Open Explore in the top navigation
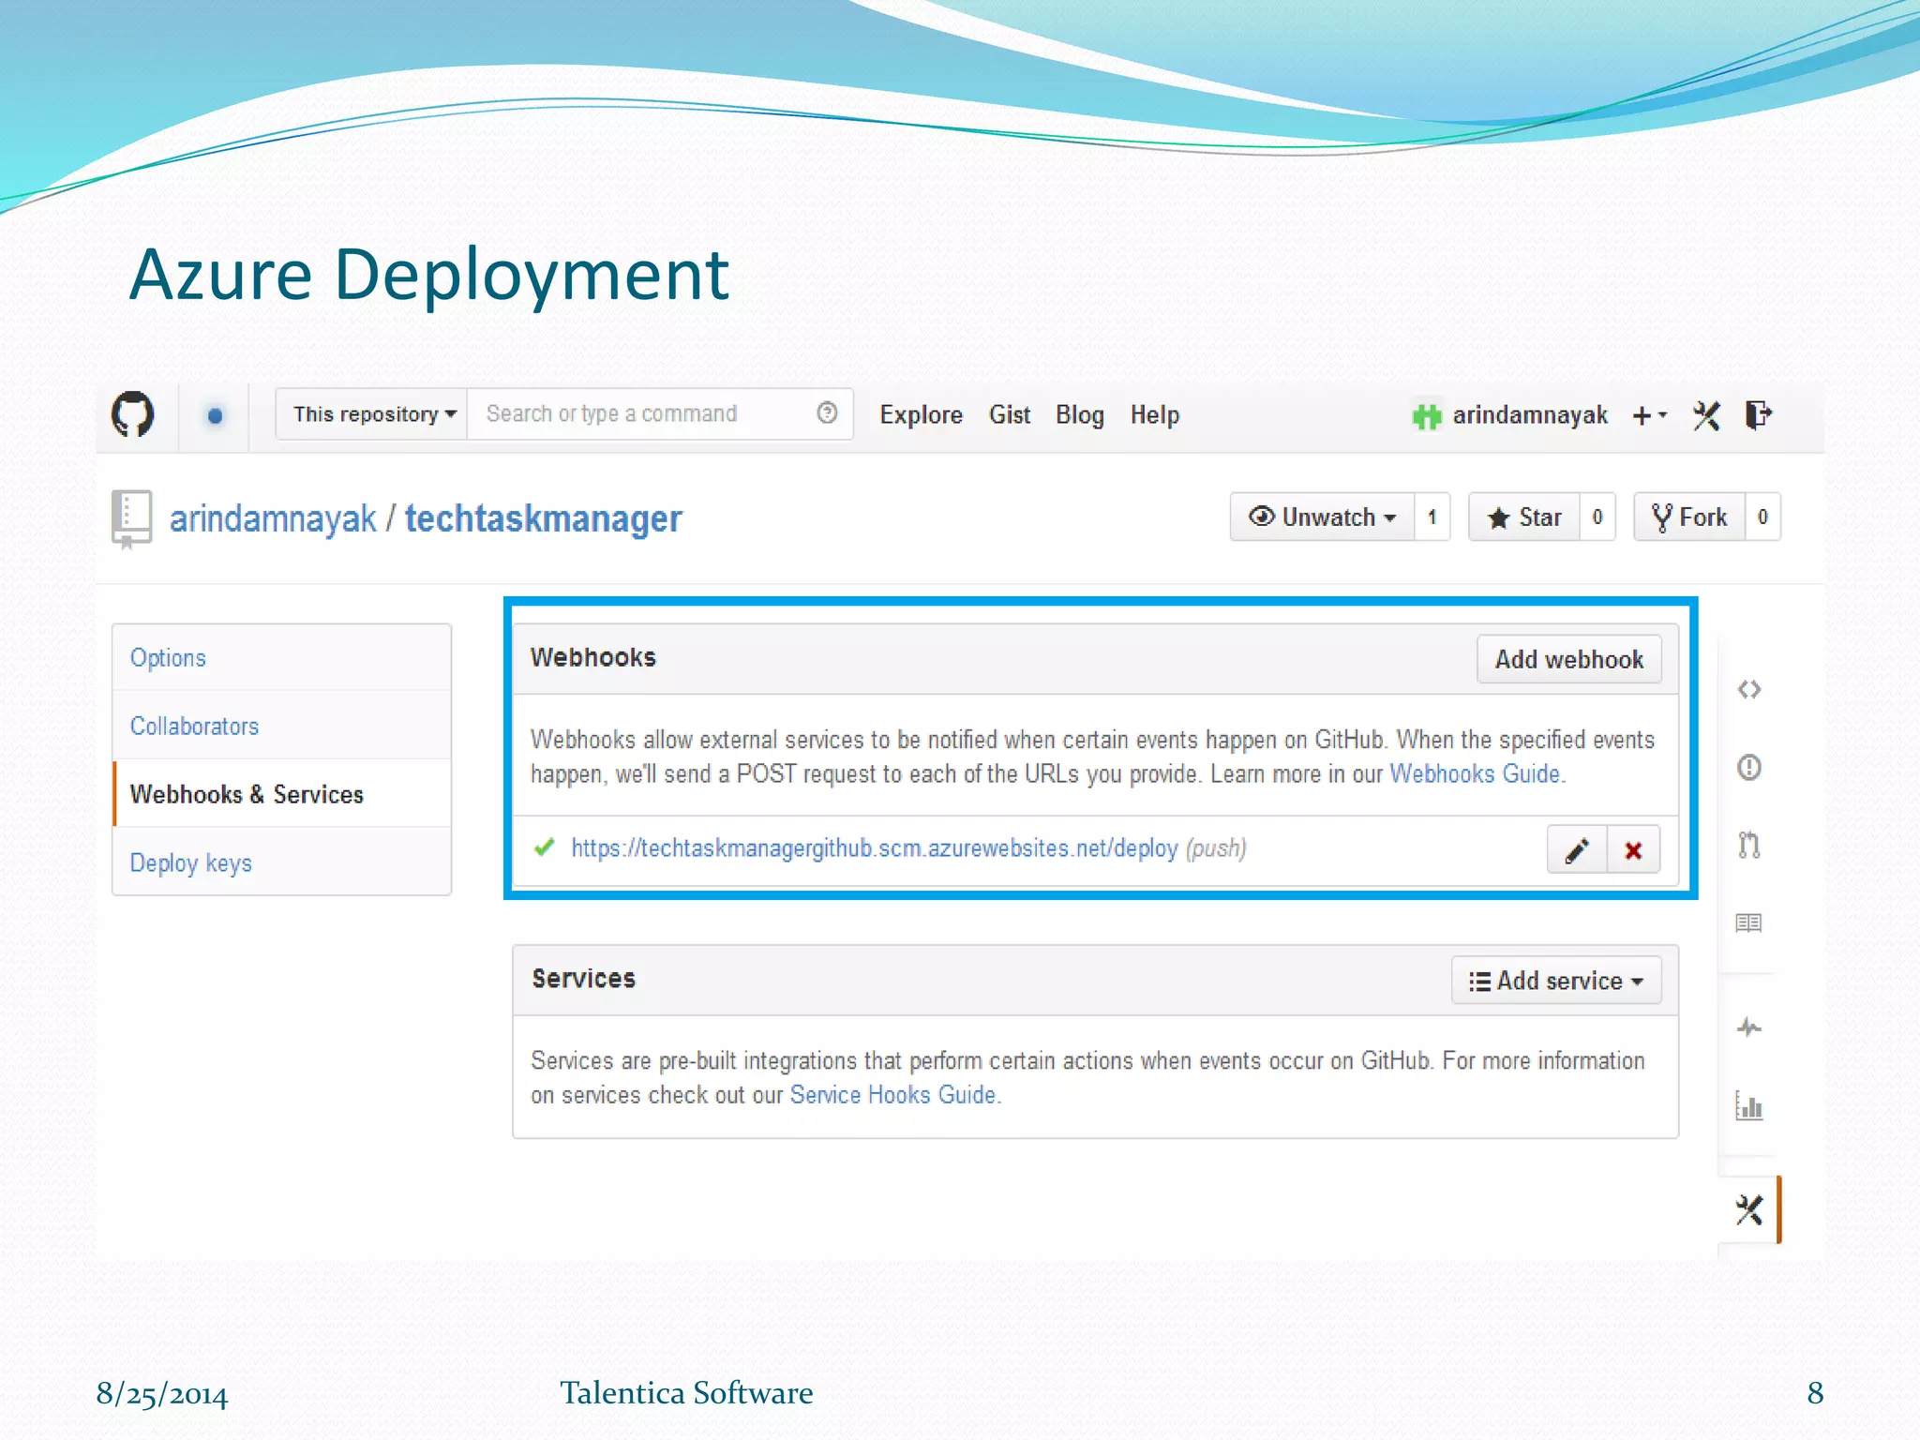 point(921,414)
